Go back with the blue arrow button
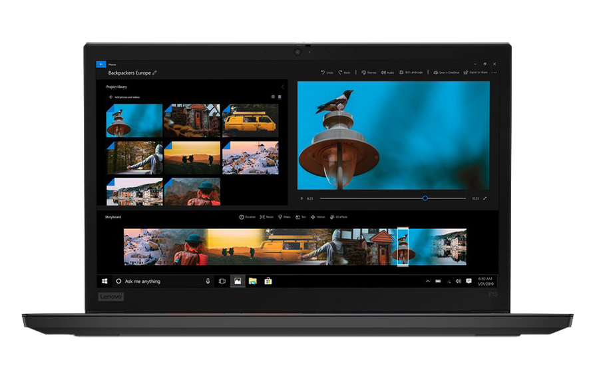Viewport: 599px width, 386px height. pos(101,64)
